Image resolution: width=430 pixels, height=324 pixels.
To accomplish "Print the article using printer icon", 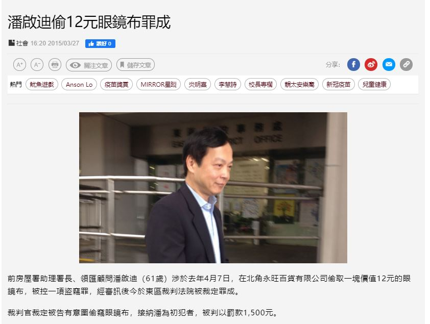I will [55, 65].
